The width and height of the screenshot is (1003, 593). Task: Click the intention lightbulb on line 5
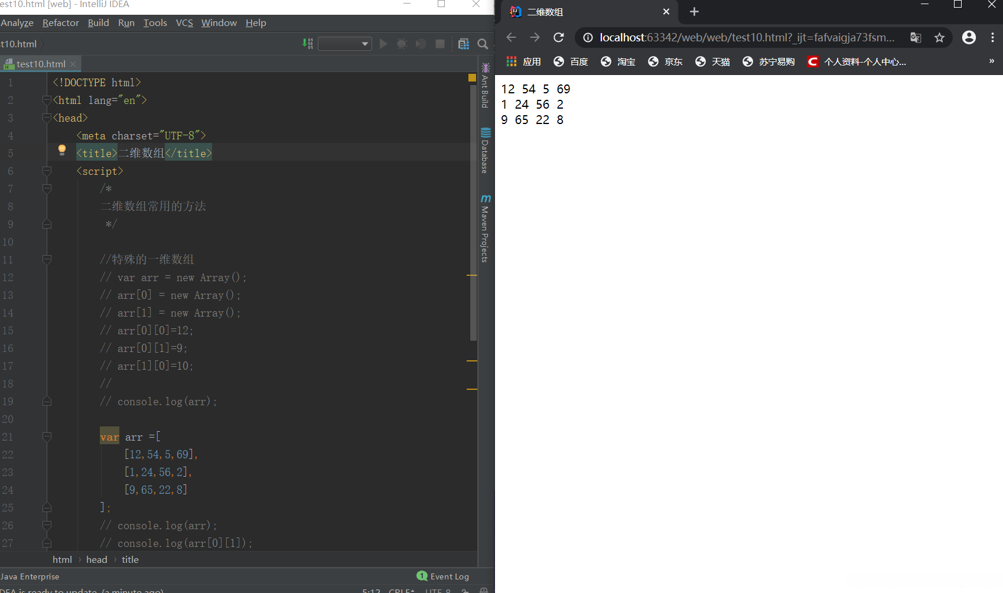62,150
